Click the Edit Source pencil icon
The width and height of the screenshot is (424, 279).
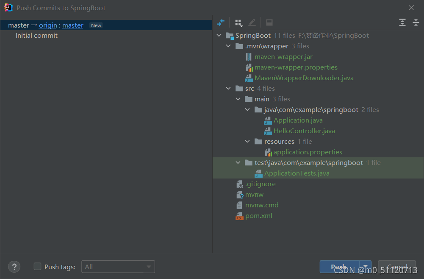pyautogui.click(x=252, y=23)
